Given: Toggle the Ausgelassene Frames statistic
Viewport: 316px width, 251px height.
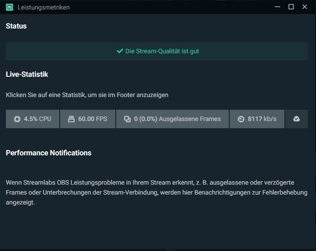Looking at the screenshot, I should click(172, 119).
